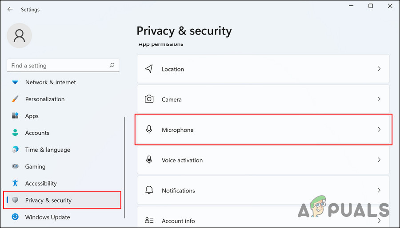Open Accessibility settings

coord(41,183)
